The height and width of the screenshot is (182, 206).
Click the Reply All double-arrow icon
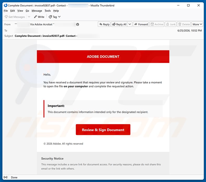[114, 24]
